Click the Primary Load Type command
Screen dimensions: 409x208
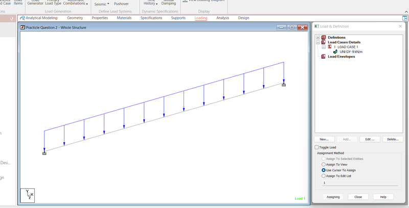(x=53, y=3)
